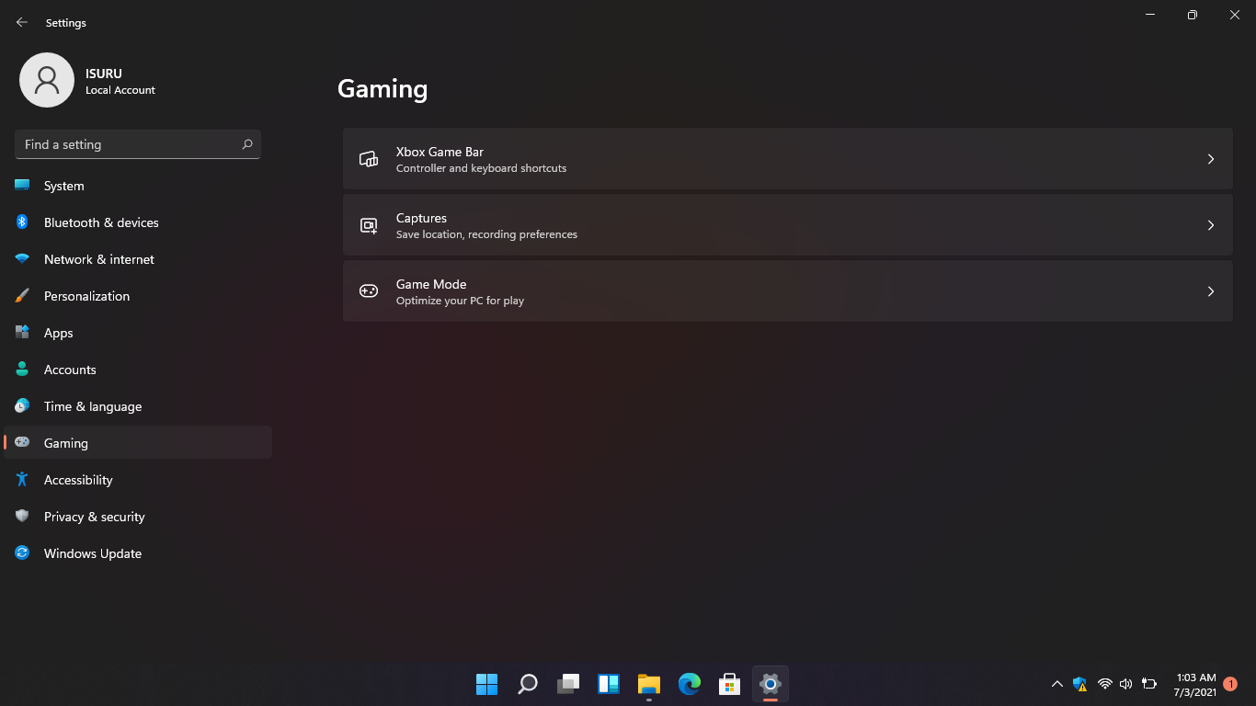Minimize the Settings window
This screenshot has width=1256, height=706.
tap(1150, 15)
